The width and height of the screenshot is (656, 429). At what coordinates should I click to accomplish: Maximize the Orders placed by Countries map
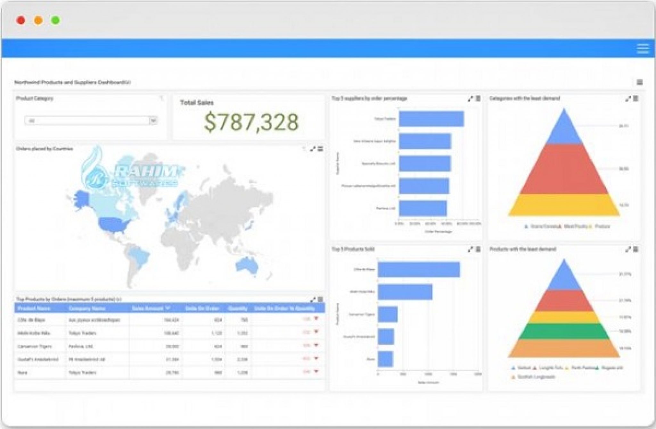point(313,149)
